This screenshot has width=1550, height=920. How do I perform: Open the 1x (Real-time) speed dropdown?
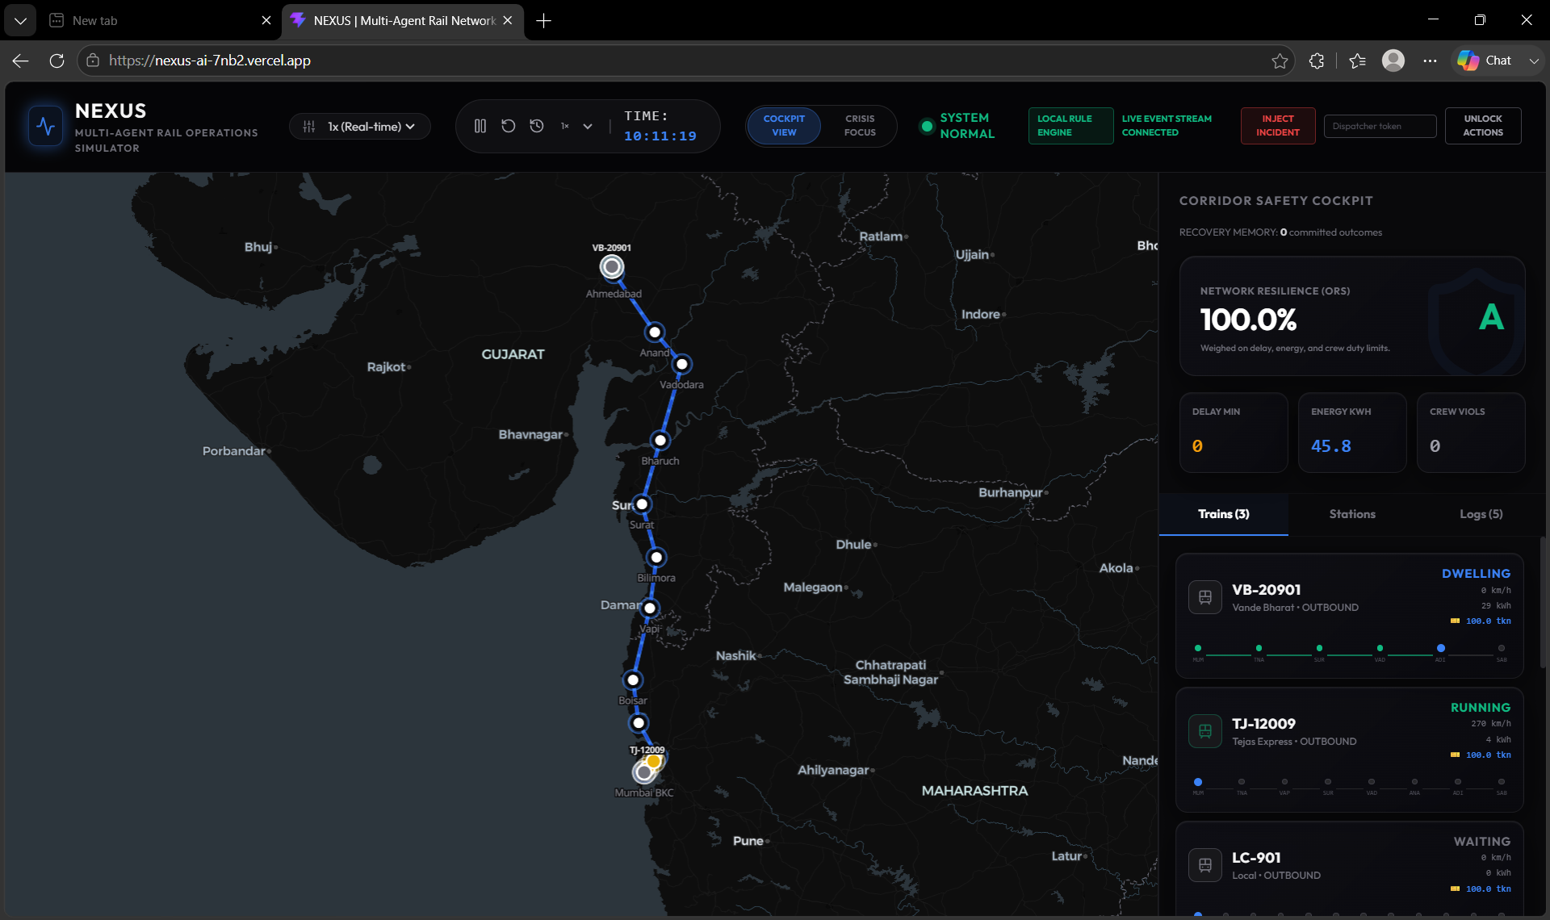360,127
